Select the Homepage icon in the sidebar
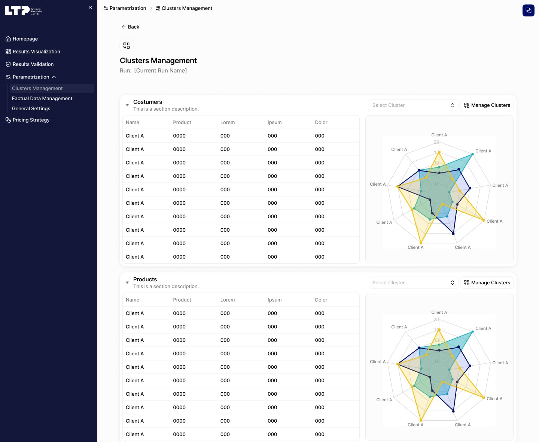This screenshot has width=539, height=442. pyautogui.click(x=8, y=39)
